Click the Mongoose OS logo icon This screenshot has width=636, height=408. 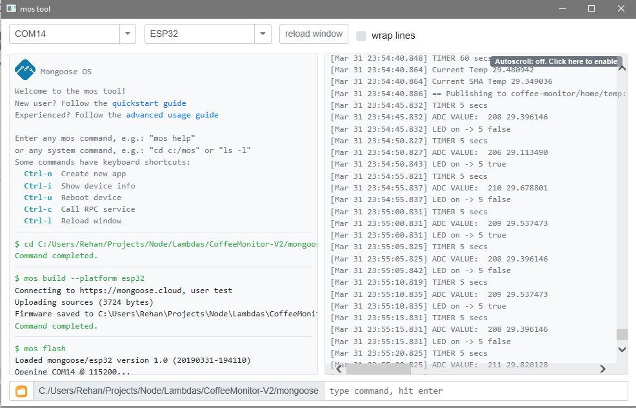click(x=25, y=70)
